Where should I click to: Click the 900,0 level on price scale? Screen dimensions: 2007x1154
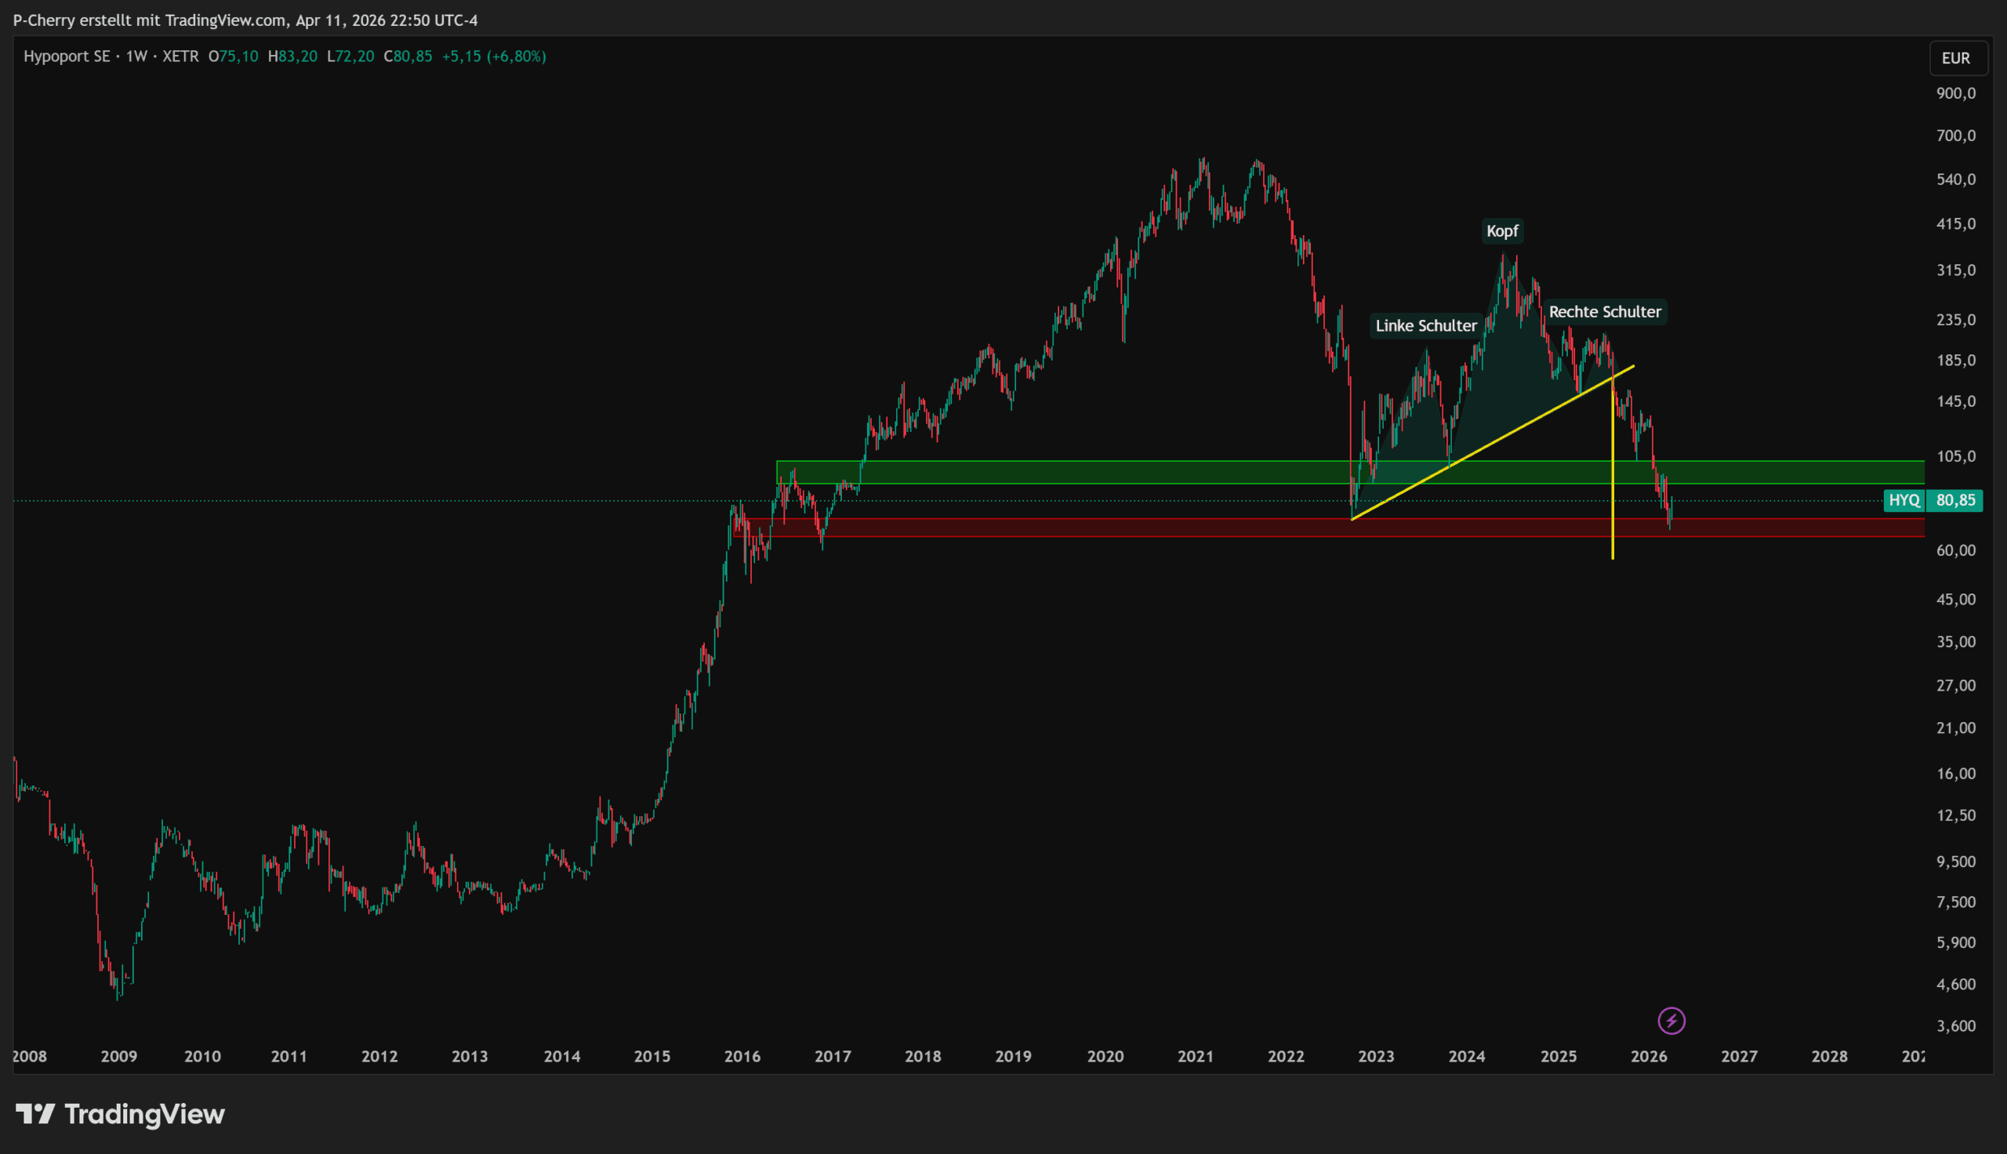(x=1955, y=93)
